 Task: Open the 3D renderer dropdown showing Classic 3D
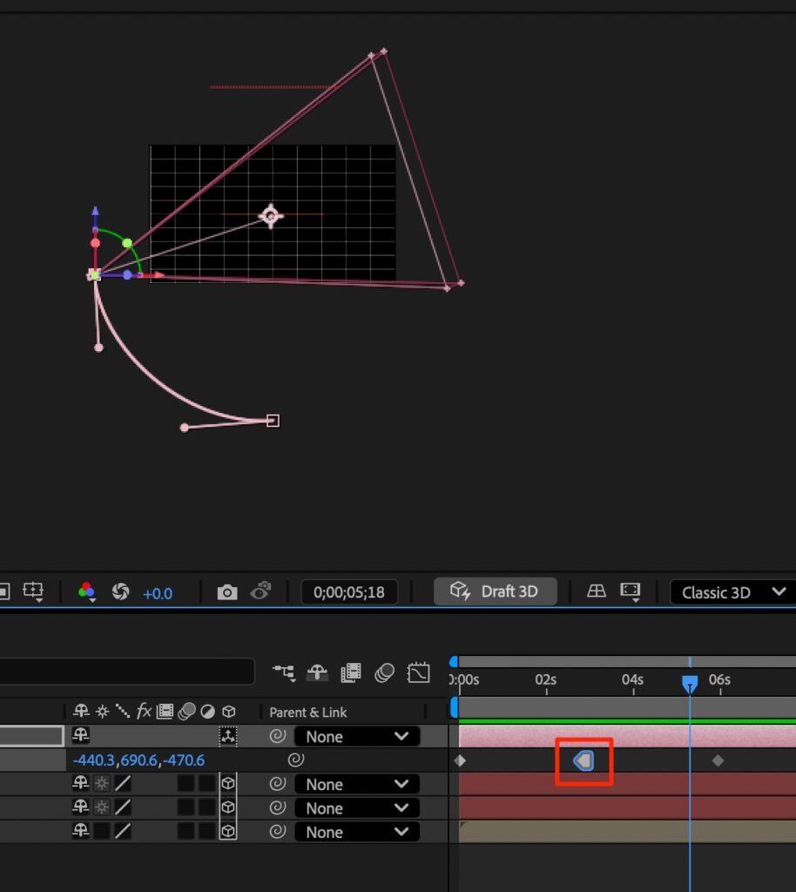pyautogui.click(x=731, y=592)
